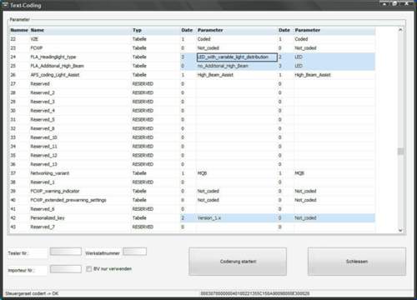
Task: Click the scrollbar down arrow of parameter table
Action: click(x=400, y=230)
